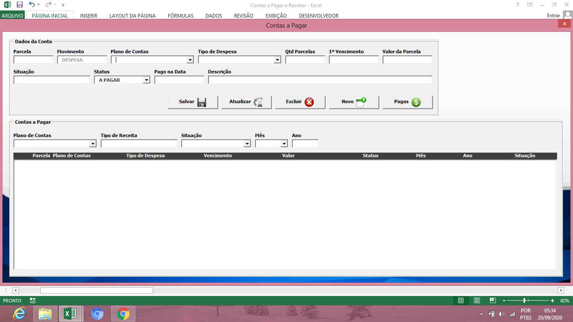Expand the Status dropdown showing A PAGAR
The width and height of the screenshot is (573, 322).
click(x=146, y=80)
